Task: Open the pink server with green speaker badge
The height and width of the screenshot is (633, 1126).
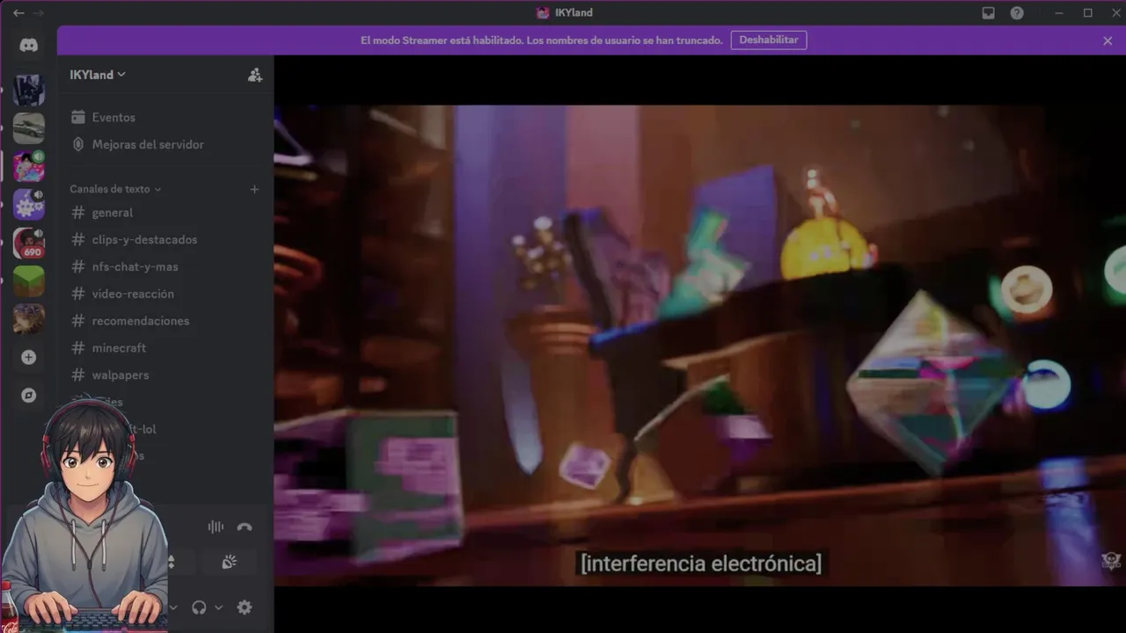Action: [29, 166]
